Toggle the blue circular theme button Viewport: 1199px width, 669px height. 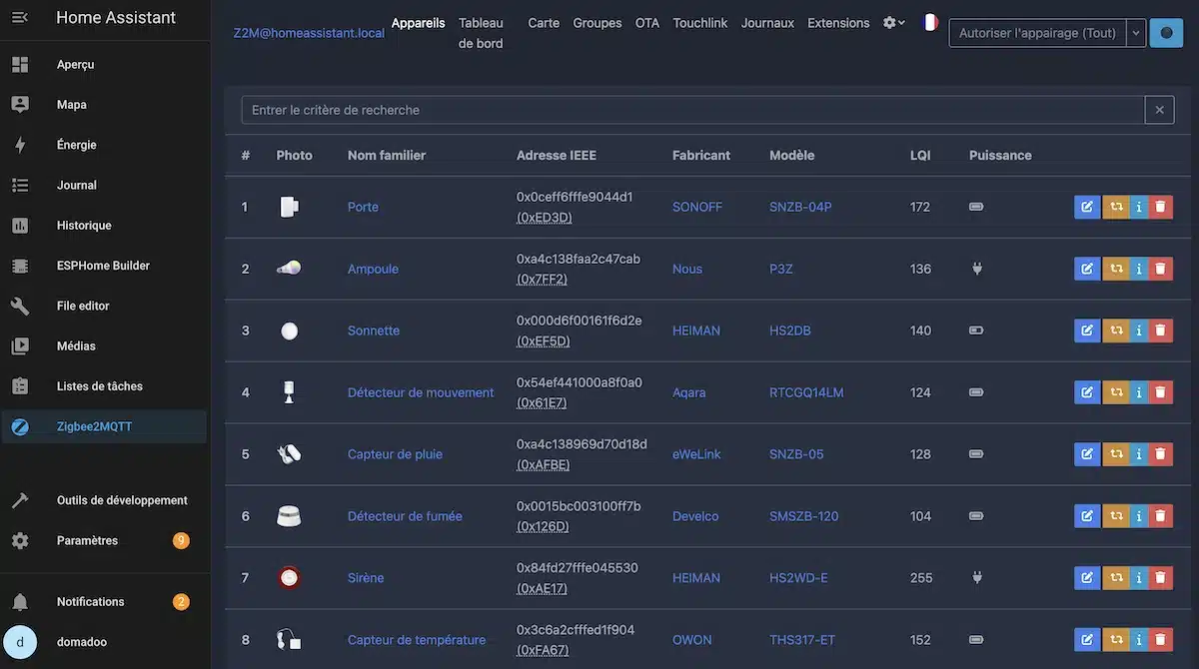pos(1166,33)
